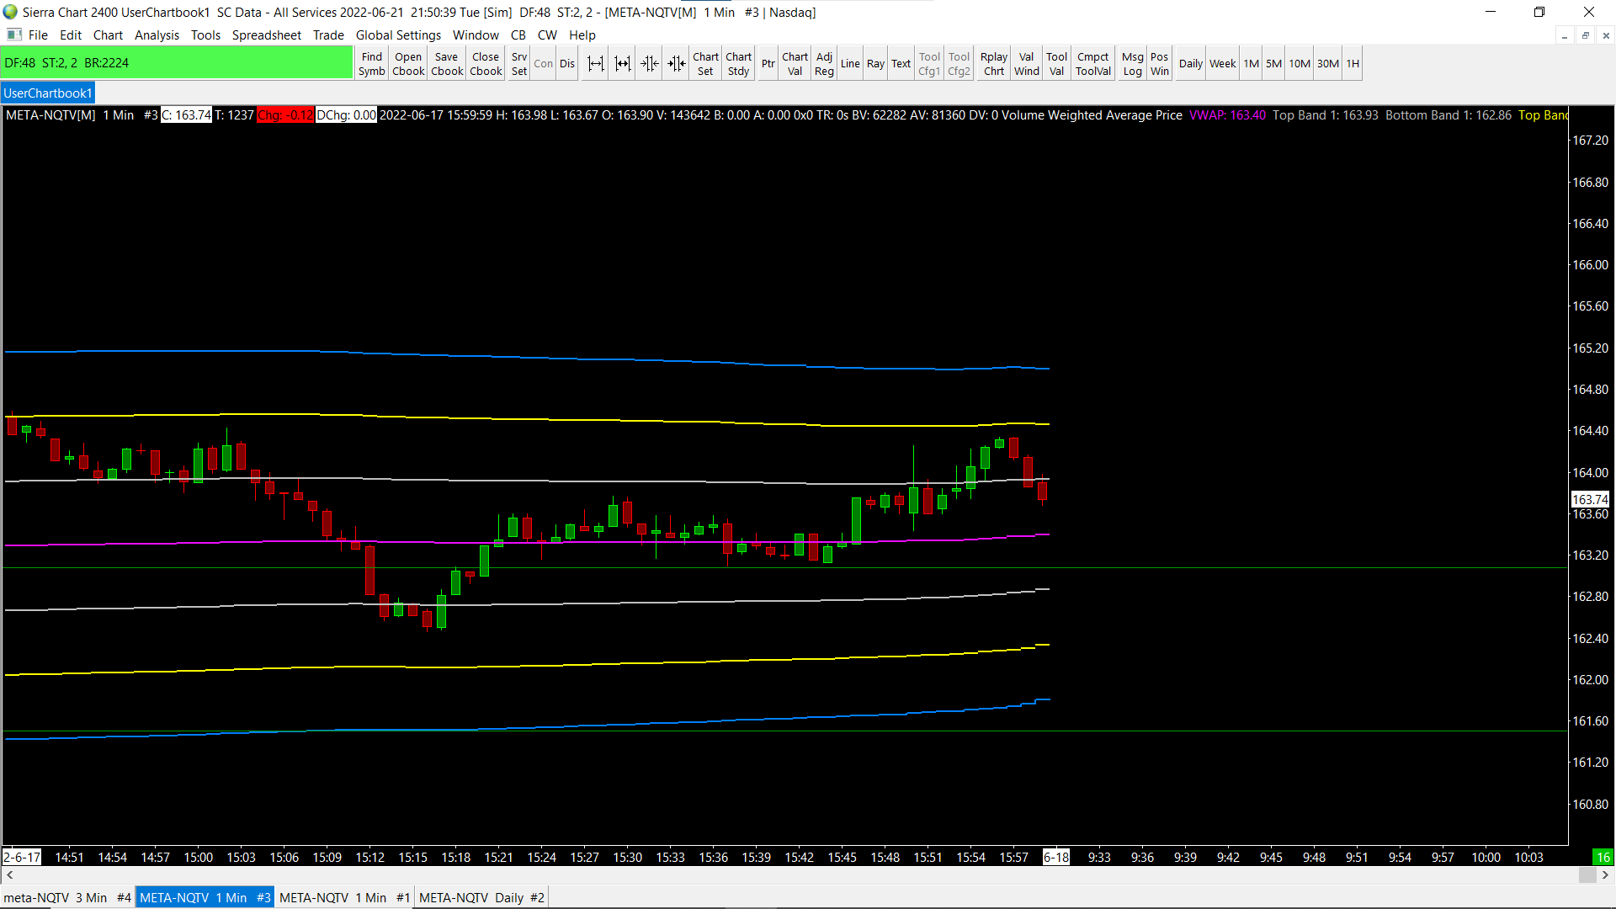Toggle the Chart Val tool
Screen dimensions: 1616x909
click(x=795, y=63)
